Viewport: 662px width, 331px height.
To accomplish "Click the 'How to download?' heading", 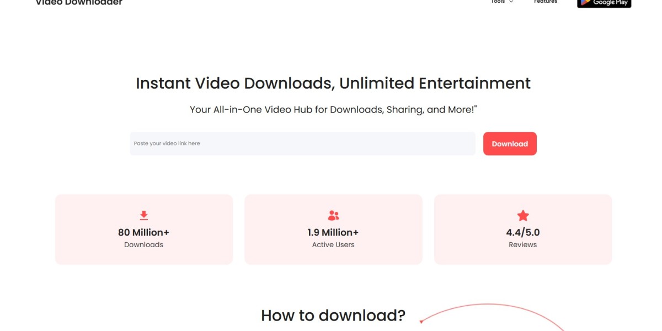I will (333, 315).
